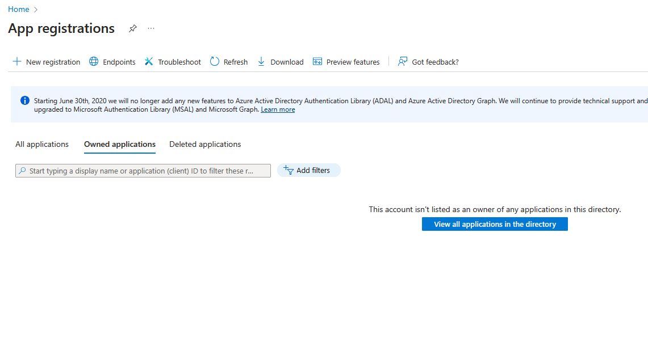Click the Troubleshoot label in toolbar
648x351 pixels.
point(179,62)
